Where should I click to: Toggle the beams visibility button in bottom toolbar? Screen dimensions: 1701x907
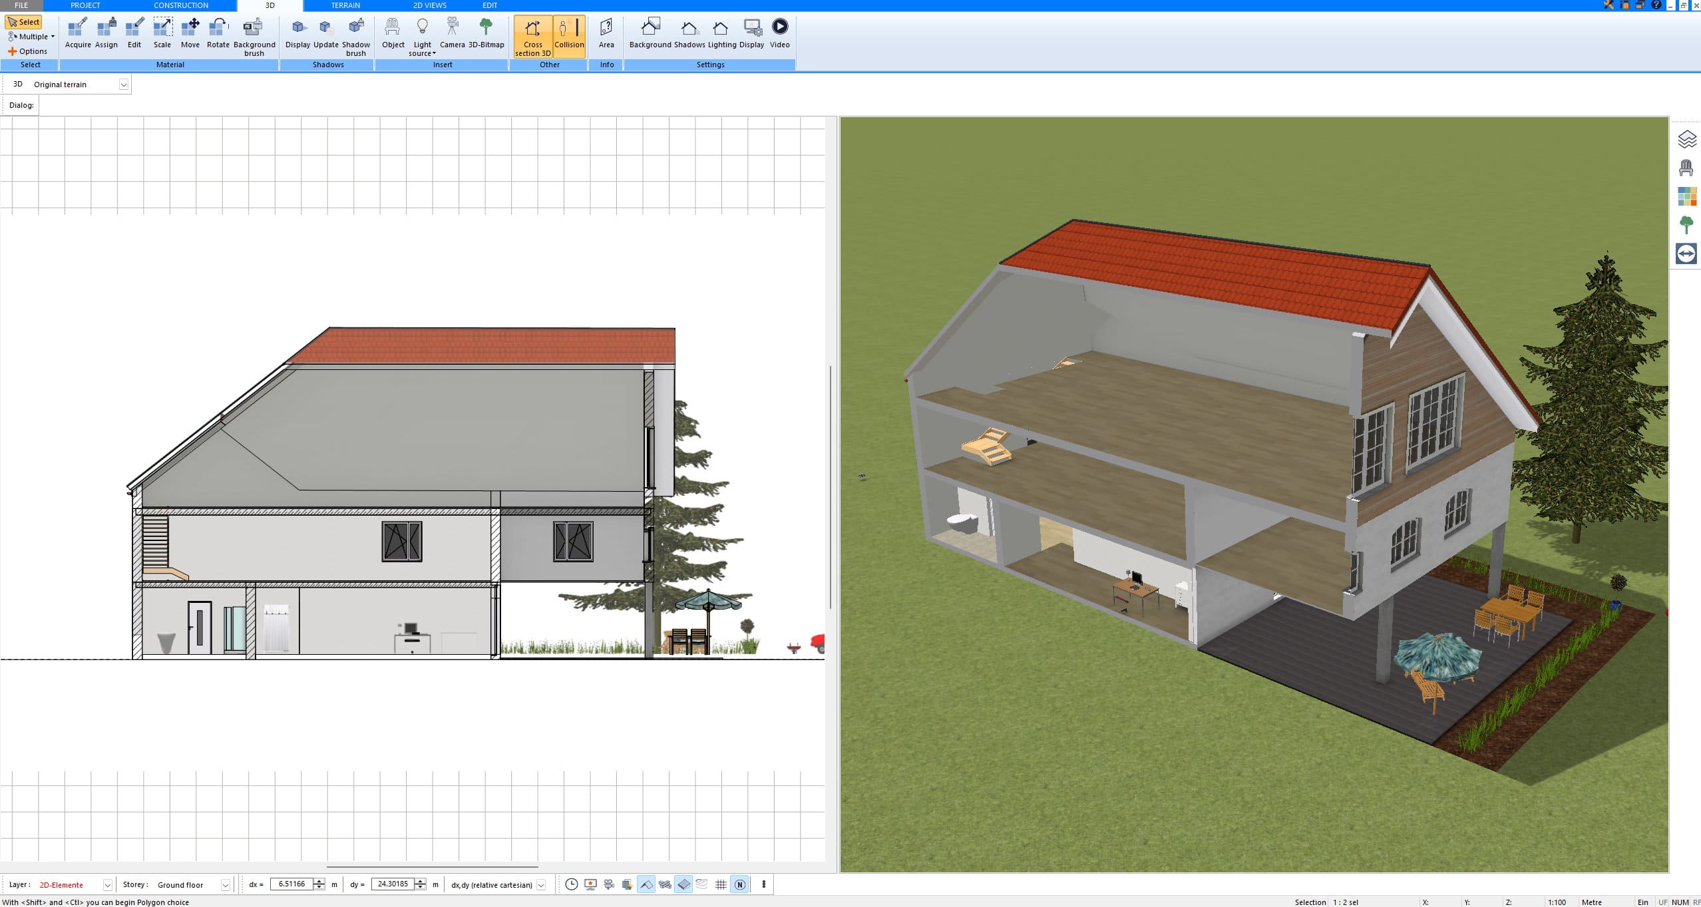[665, 884]
